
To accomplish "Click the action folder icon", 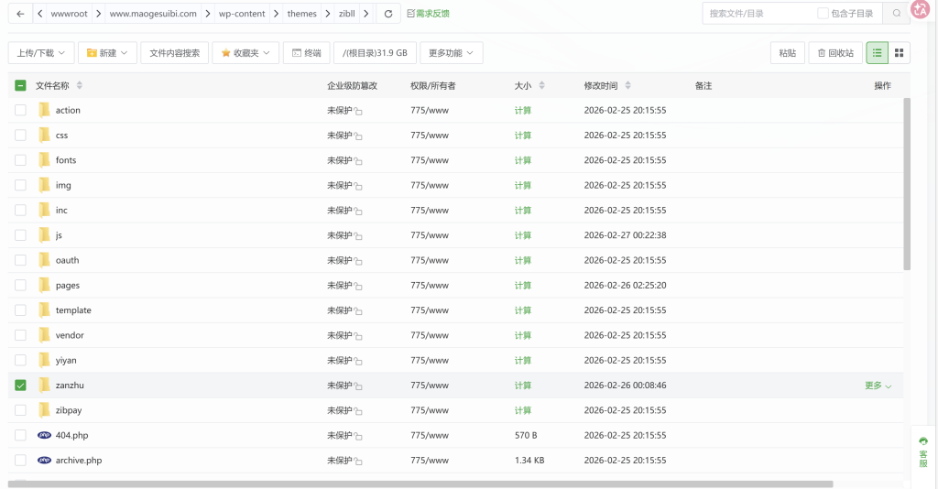I will [44, 110].
